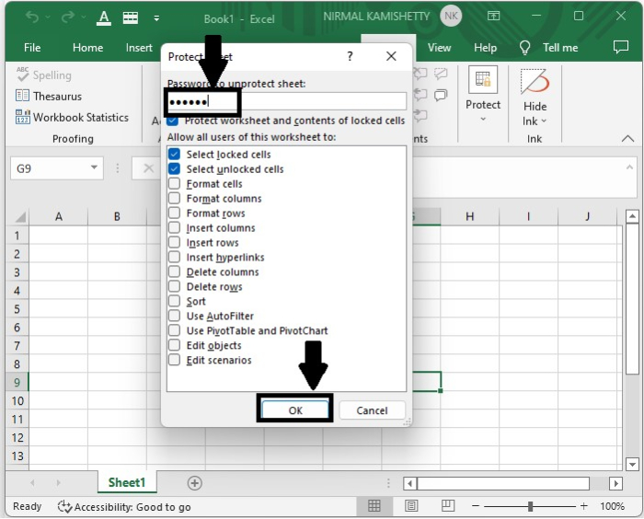Open the Name Box dropdown arrow

pos(94,167)
